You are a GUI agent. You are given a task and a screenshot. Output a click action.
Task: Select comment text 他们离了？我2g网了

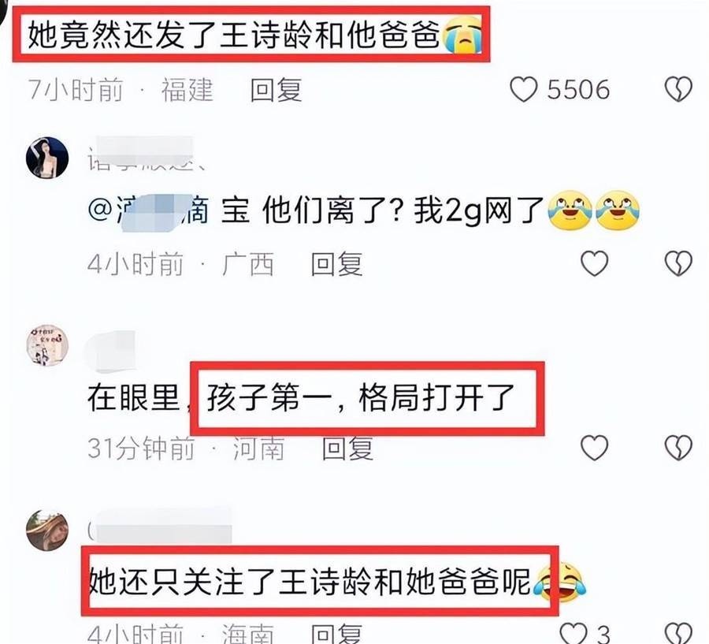(403, 211)
